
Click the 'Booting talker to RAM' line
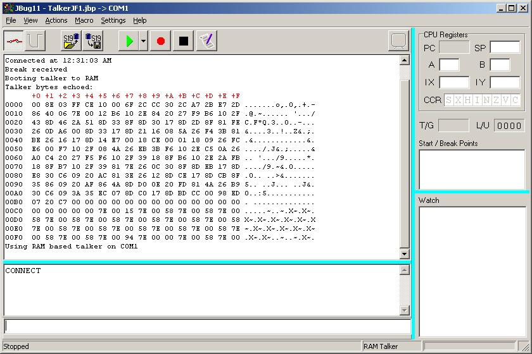pos(51,78)
